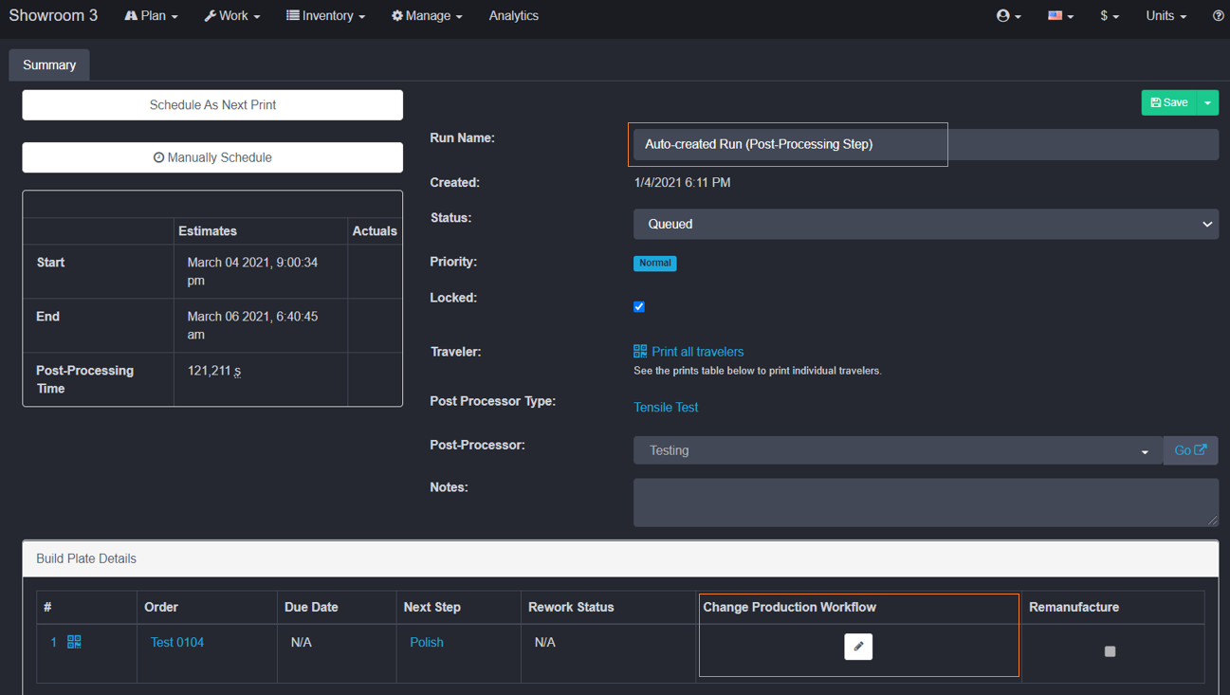Open the Units dropdown in navbar
1230x695 pixels.
click(1166, 16)
